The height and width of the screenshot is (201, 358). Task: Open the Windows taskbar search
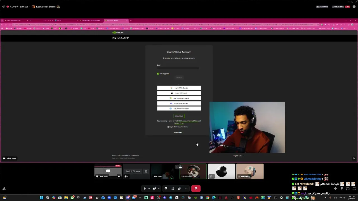[x=48, y=198]
